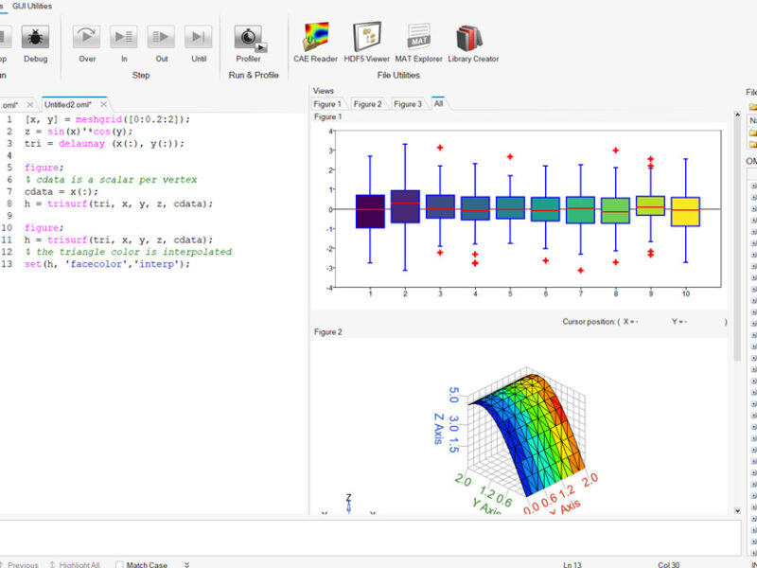Start the Debug tool with the bug icon

[x=35, y=37]
